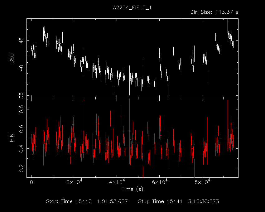The height and width of the screenshot is (212, 265).
Task: Click the PIN axis tick label 0.2
Action: 21,168
